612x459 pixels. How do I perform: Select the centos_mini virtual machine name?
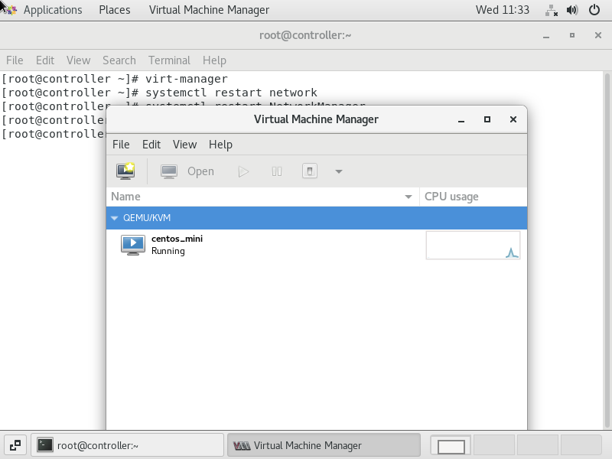(177, 239)
